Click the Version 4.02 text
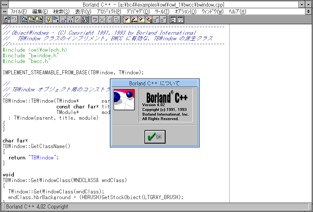 click(153, 105)
